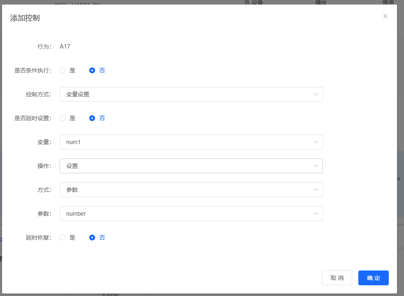Click the chevron arrow on the 变量 selector
404x296 pixels.
316,142
